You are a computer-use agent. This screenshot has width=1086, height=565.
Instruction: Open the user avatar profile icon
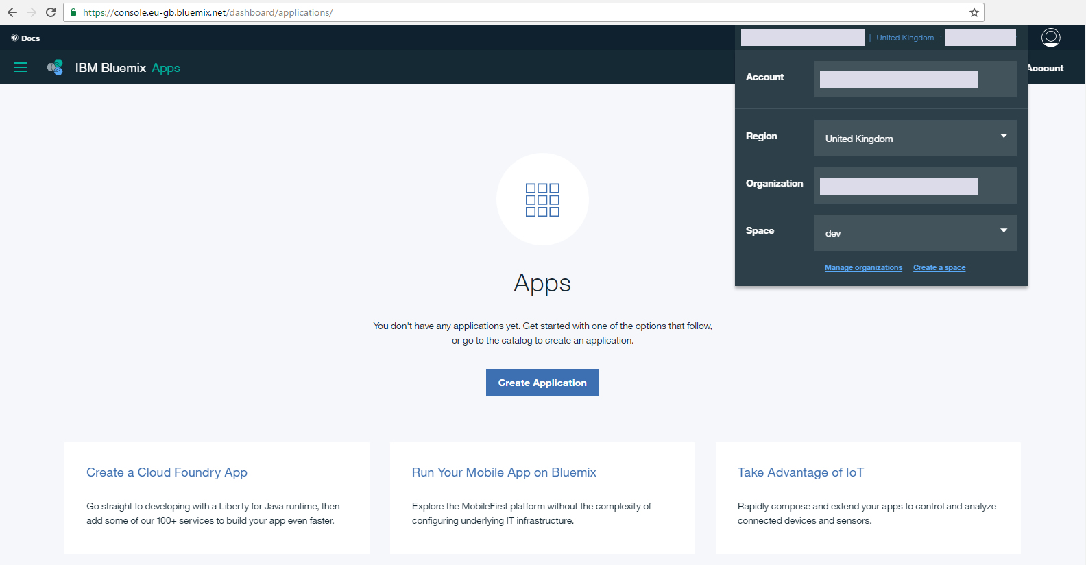(1050, 38)
